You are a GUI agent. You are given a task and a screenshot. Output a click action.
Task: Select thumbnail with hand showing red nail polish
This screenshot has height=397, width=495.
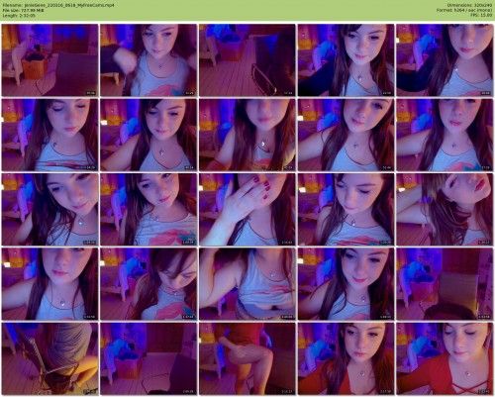(247, 209)
